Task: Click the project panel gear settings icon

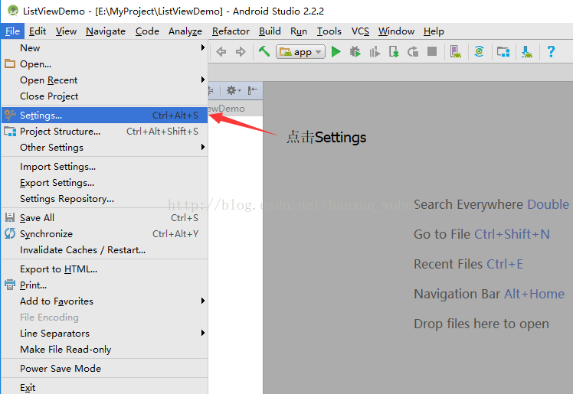Action: pos(233,90)
